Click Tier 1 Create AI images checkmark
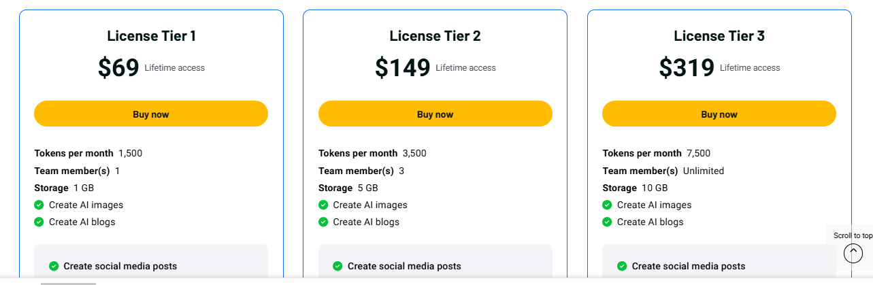 [39, 205]
